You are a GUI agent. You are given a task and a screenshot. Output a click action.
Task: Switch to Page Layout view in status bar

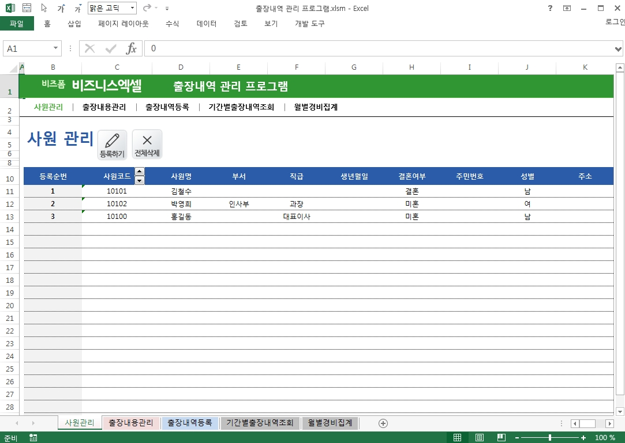pyautogui.click(x=480, y=438)
